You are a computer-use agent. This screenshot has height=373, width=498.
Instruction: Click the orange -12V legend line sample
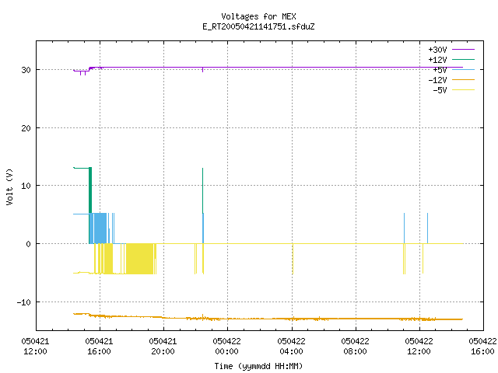pyautogui.click(x=463, y=79)
